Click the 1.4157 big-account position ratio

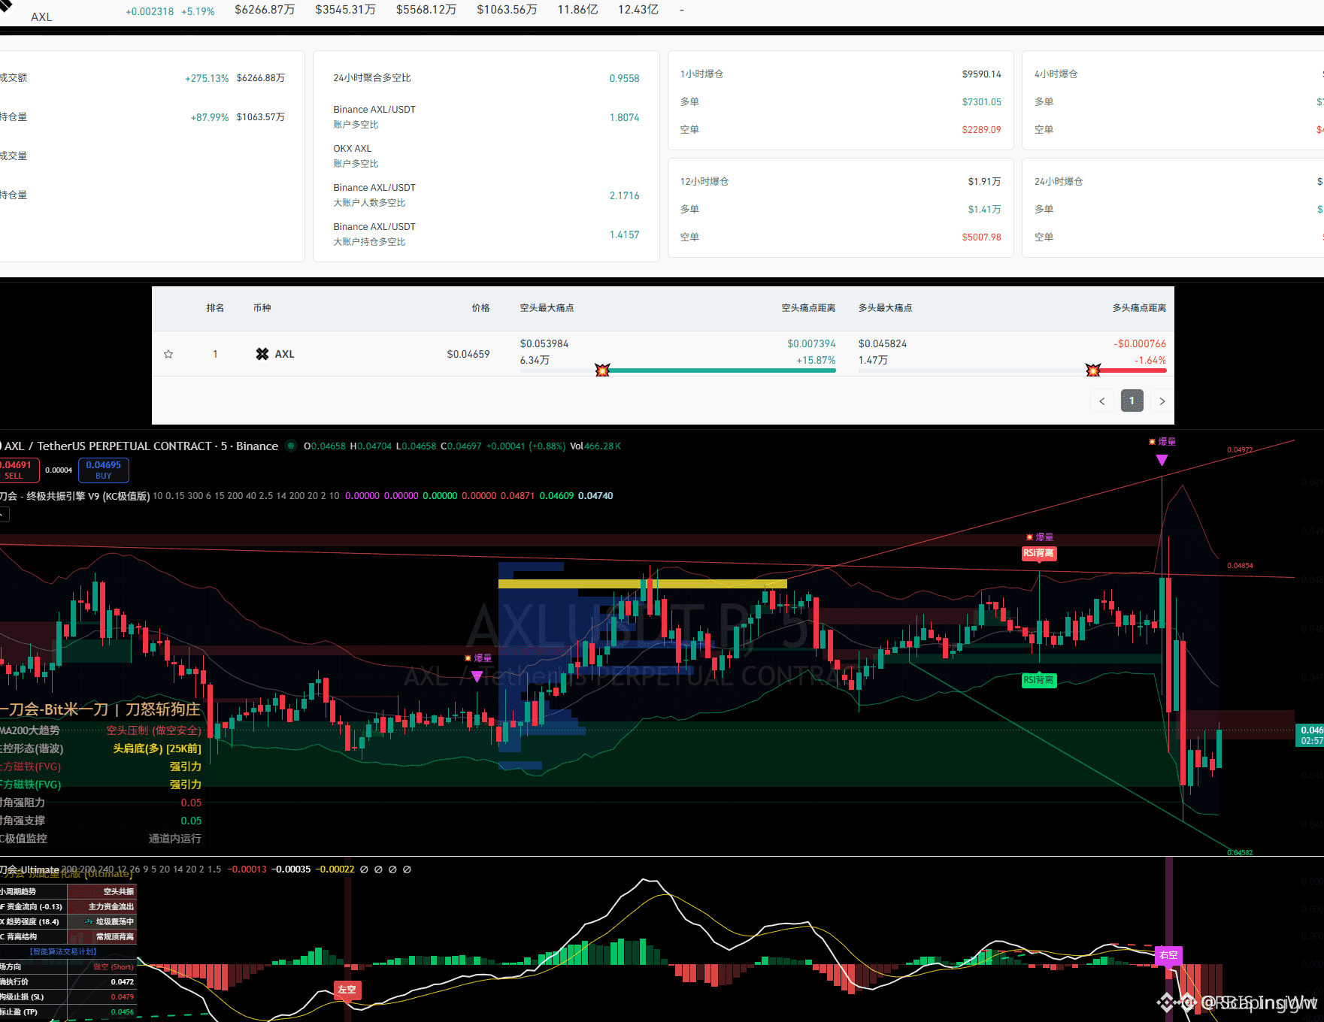tap(624, 234)
